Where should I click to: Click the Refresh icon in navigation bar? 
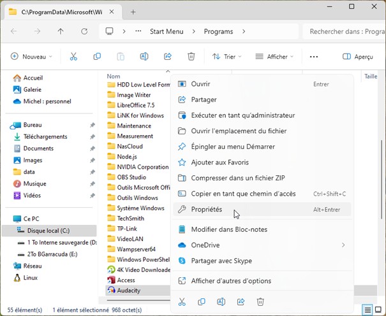[x=84, y=31]
